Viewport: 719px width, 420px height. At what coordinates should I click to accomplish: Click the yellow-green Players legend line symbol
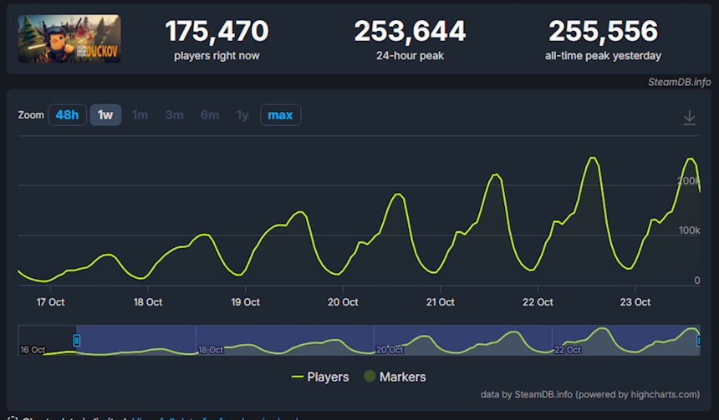[x=297, y=377]
